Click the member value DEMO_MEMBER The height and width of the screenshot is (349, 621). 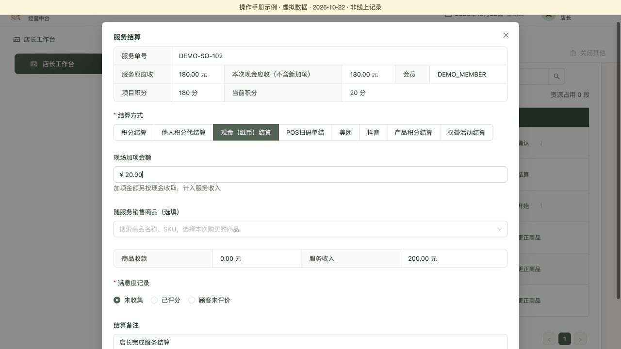(x=462, y=74)
